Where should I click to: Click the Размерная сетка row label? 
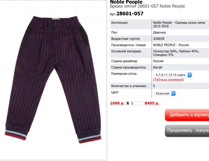(124, 74)
